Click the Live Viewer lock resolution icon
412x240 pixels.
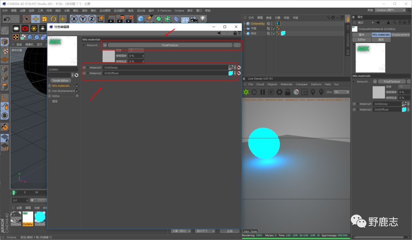(x=288, y=92)
